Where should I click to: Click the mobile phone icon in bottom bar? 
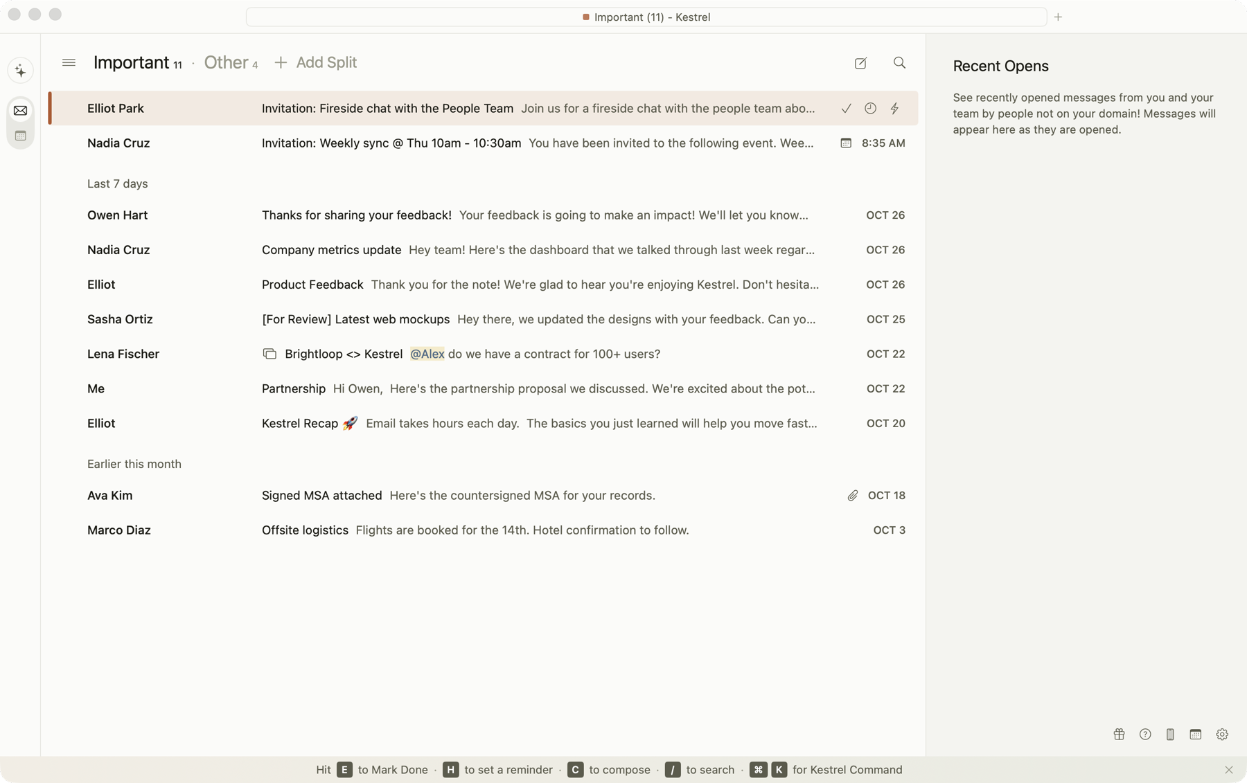pyautogui.click(x=1170, y=734)
